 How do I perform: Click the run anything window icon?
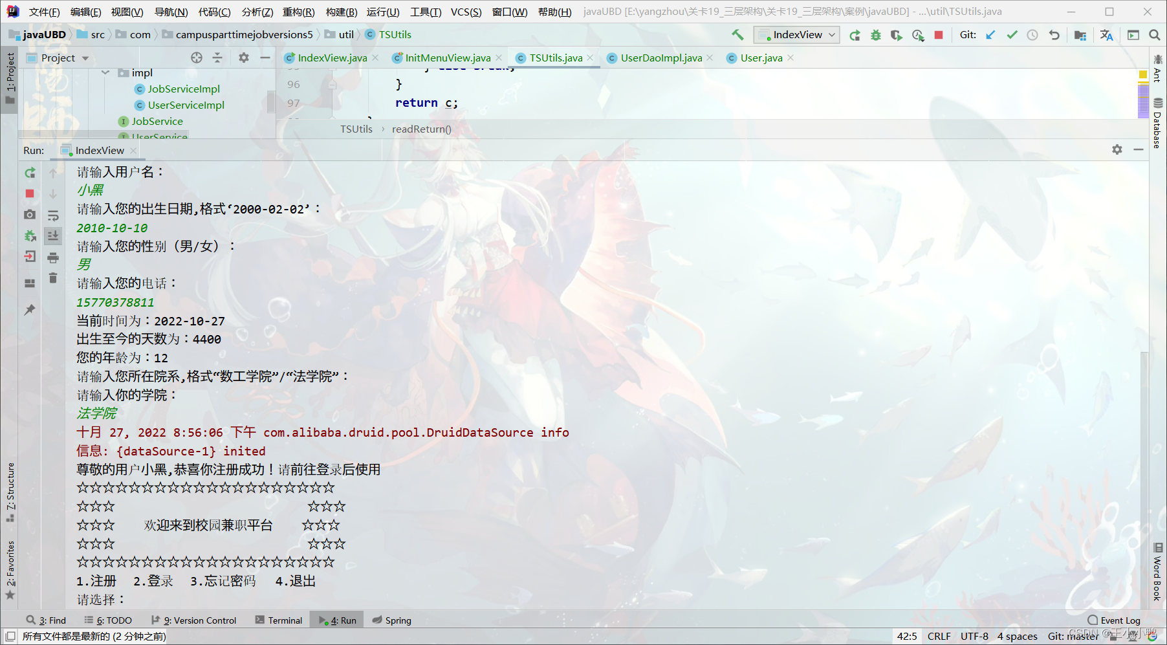click(1133, 35)
